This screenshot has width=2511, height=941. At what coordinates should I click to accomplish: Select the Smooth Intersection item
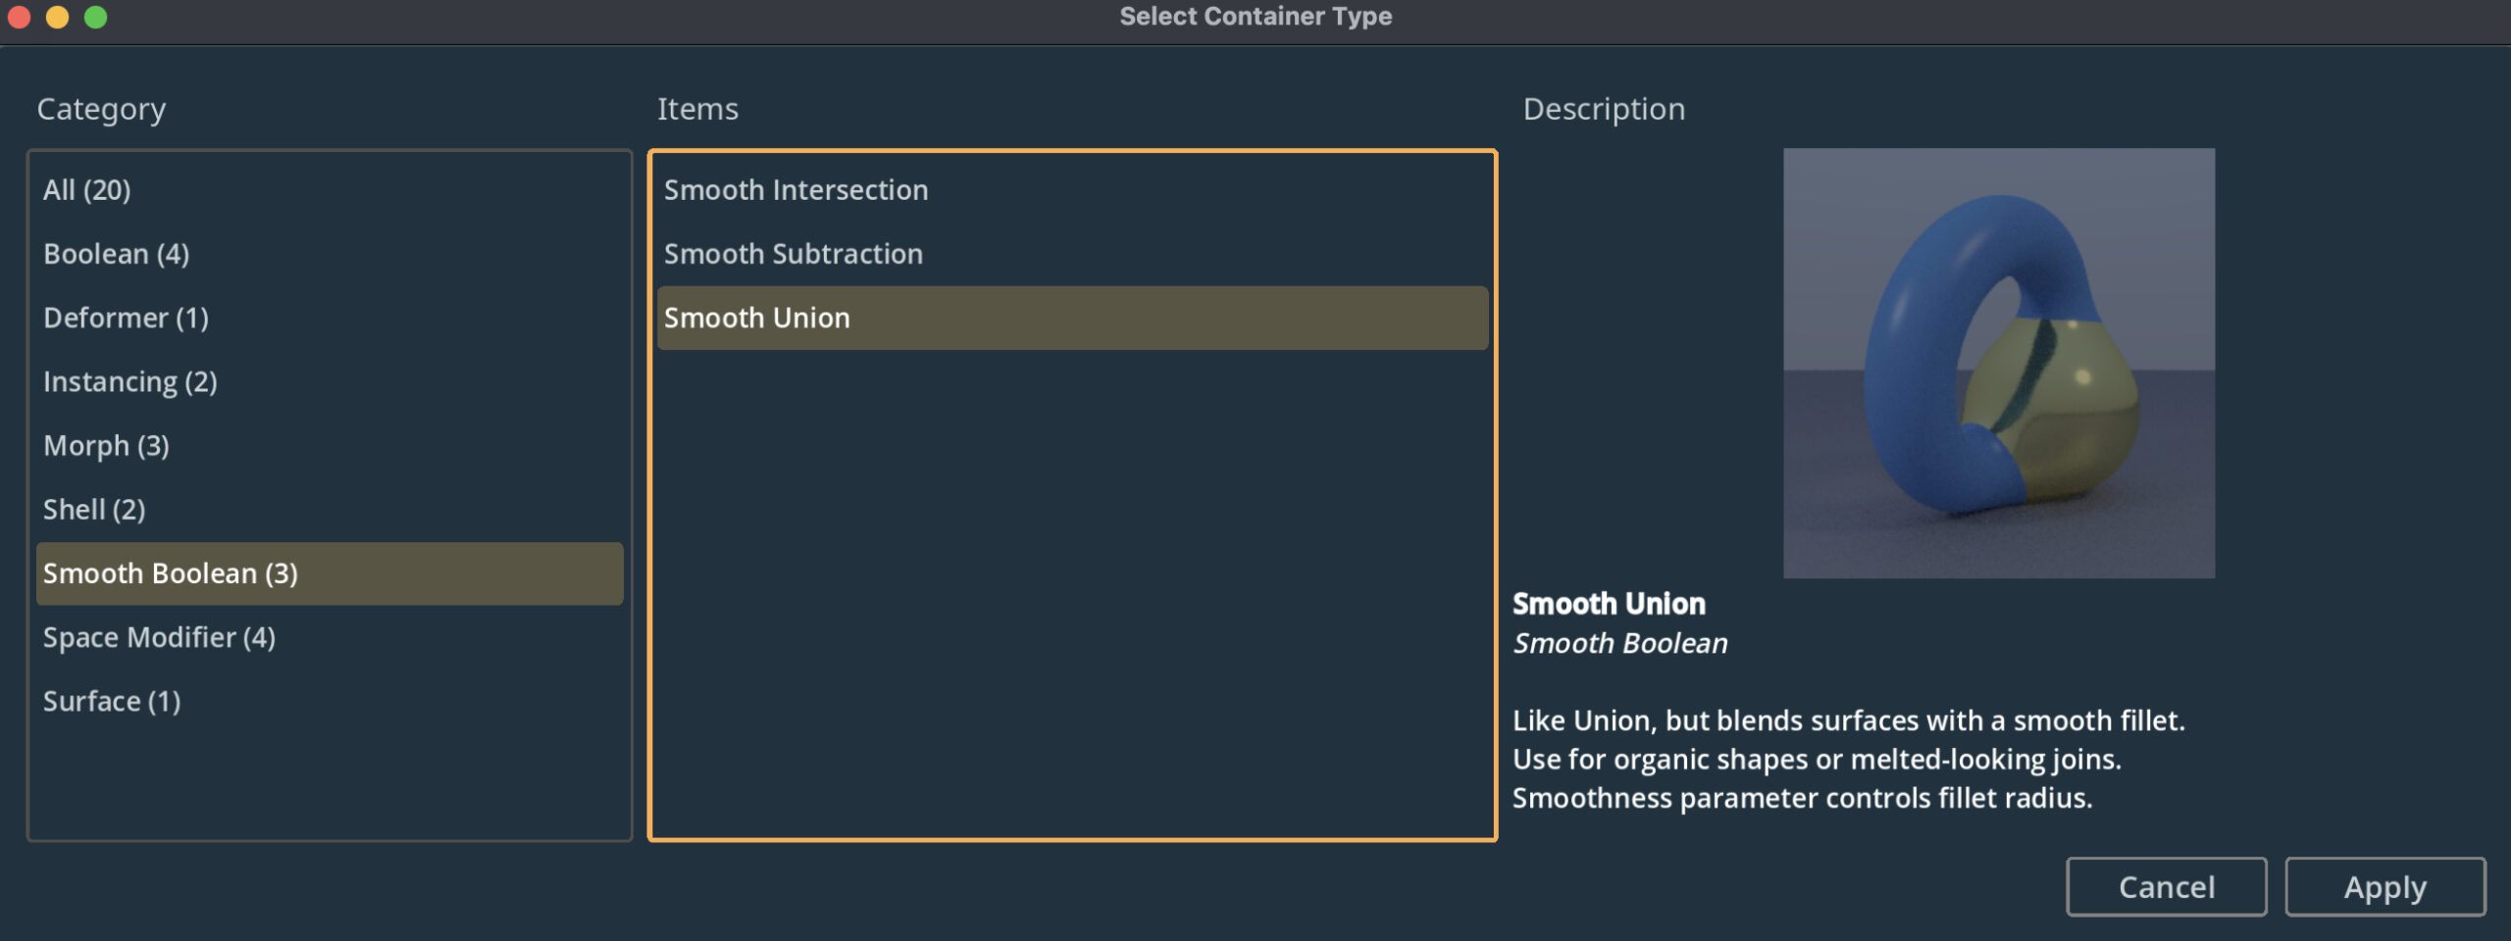pyautogui.click(x=1072, y=190)
